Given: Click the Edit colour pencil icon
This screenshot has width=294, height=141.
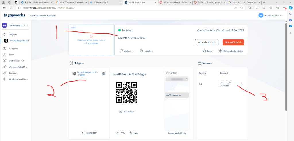Looking at the screenshot, I should coord(121,111).
